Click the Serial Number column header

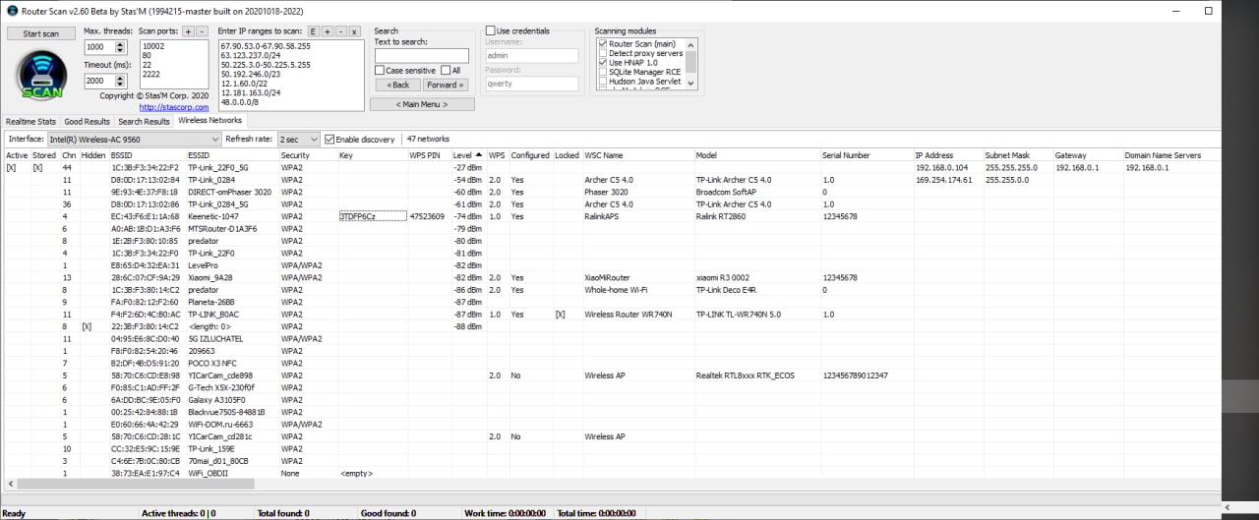click(x=866, y=155)
